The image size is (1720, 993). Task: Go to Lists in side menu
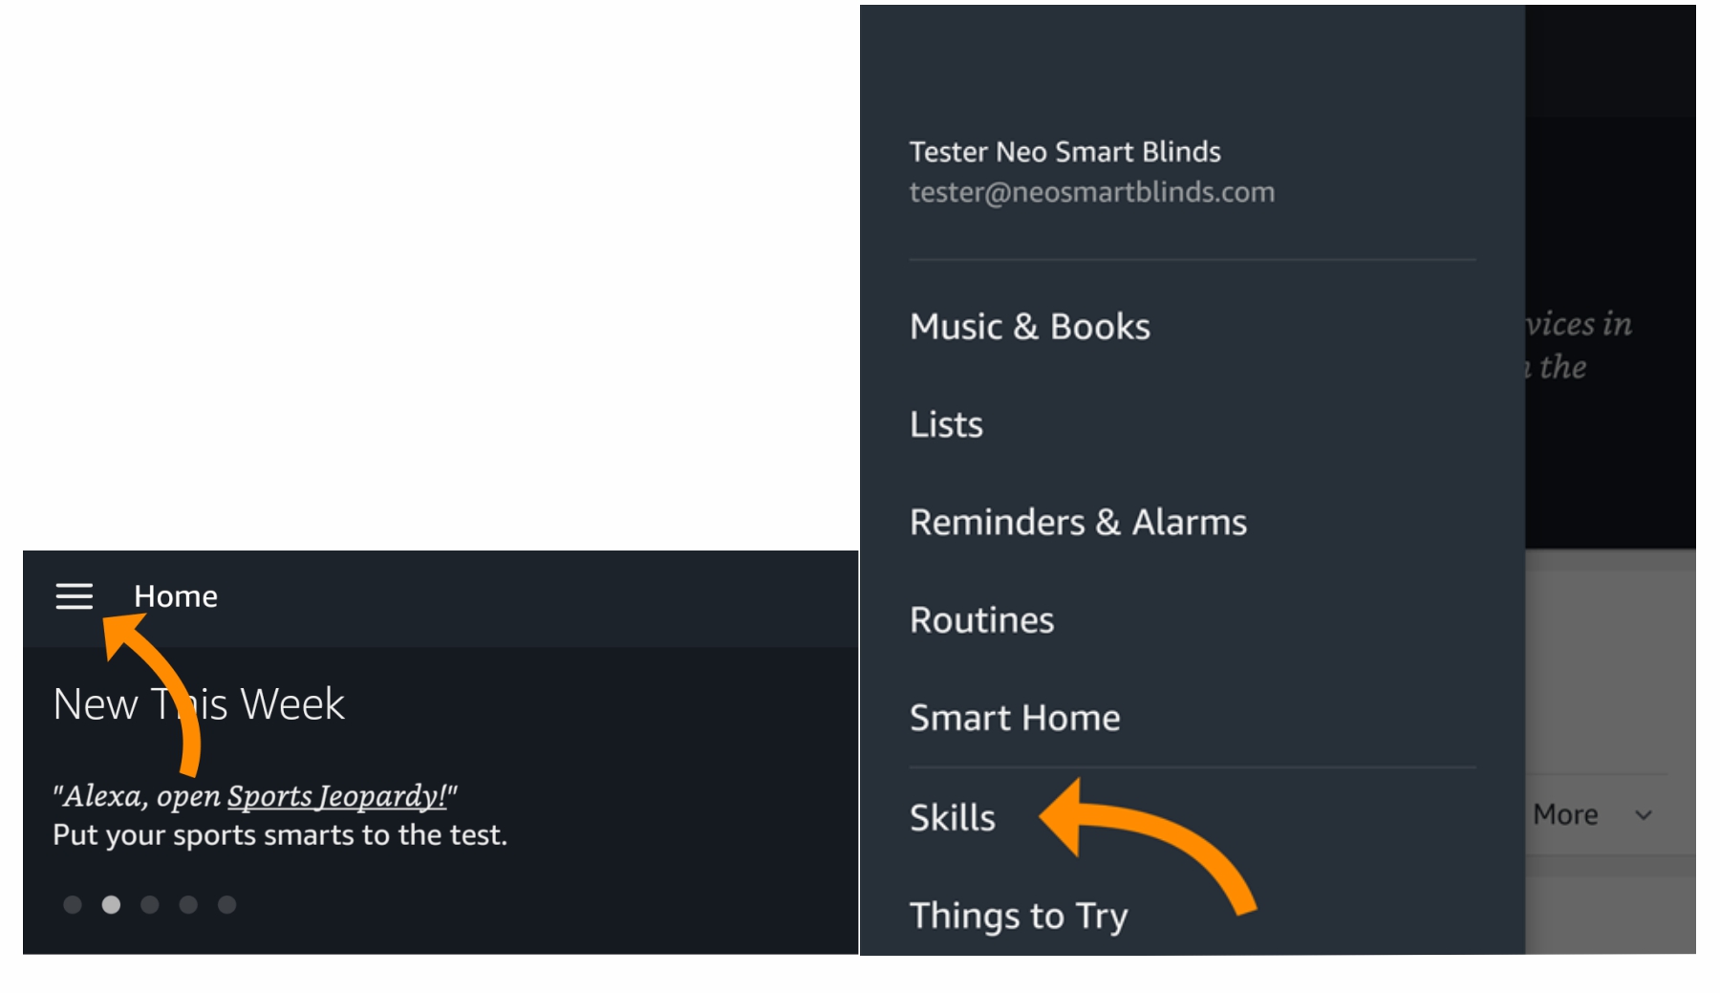point(946,424)
